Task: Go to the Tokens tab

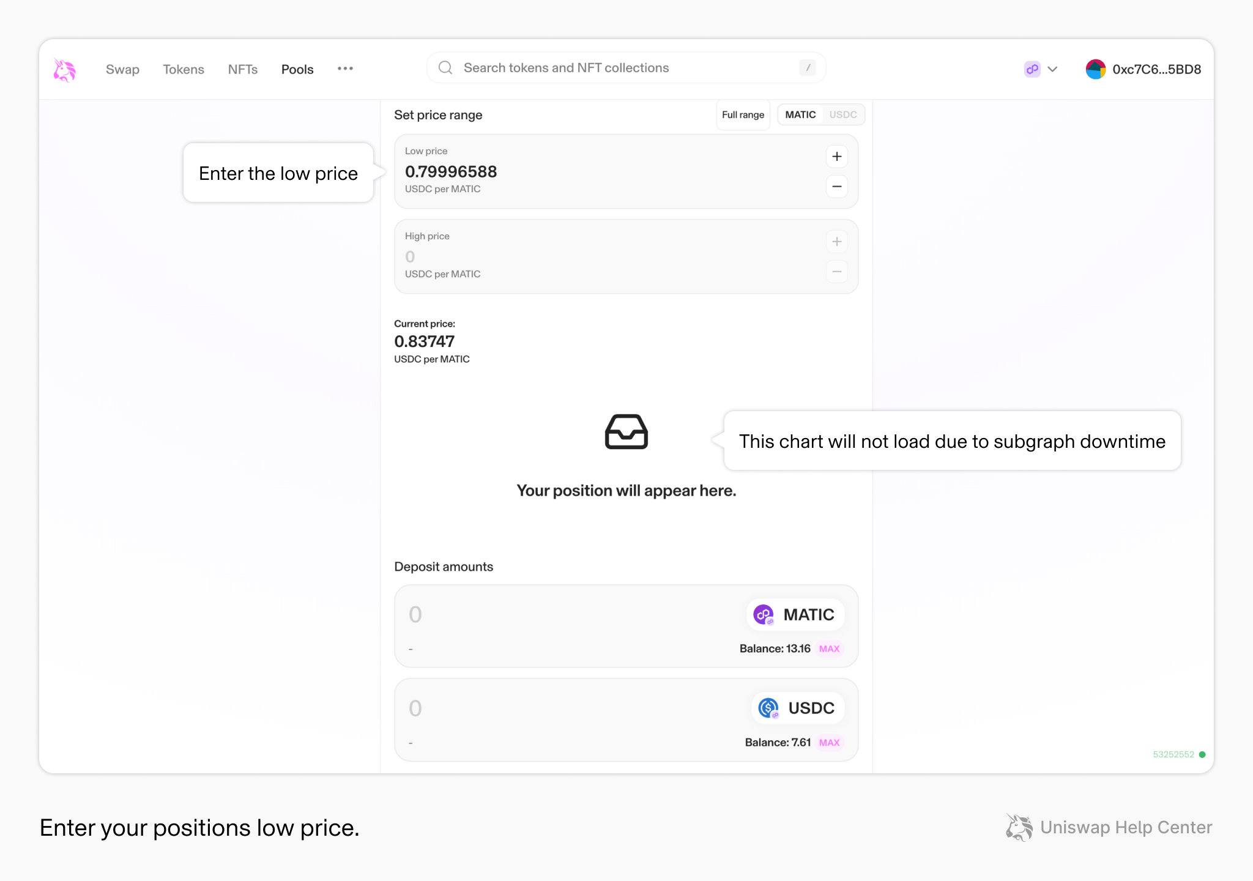Action: pos(184,70)
